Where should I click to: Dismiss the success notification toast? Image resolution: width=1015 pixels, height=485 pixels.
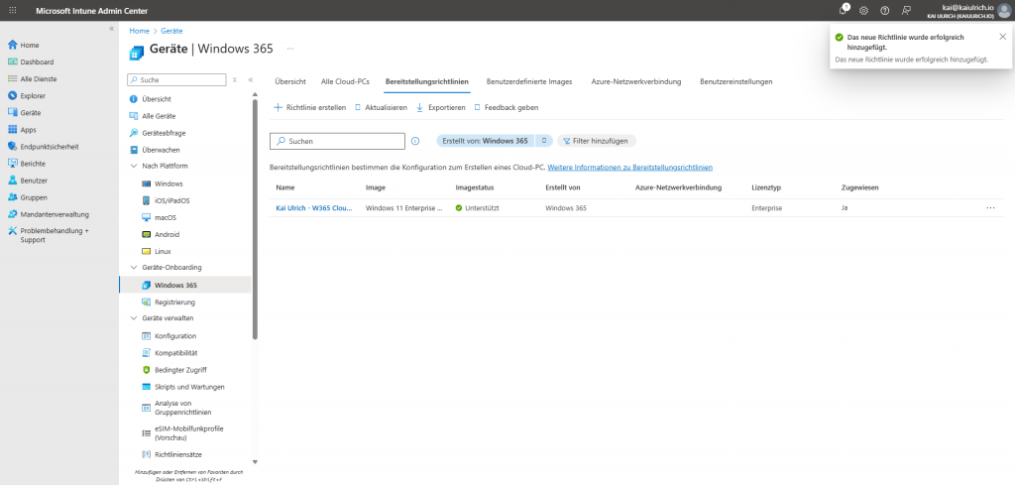click(1002, 37)
